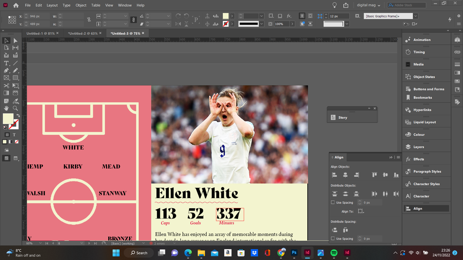
Task: Switch to the Untitled-2 document tab
Action: pos(82,33)
